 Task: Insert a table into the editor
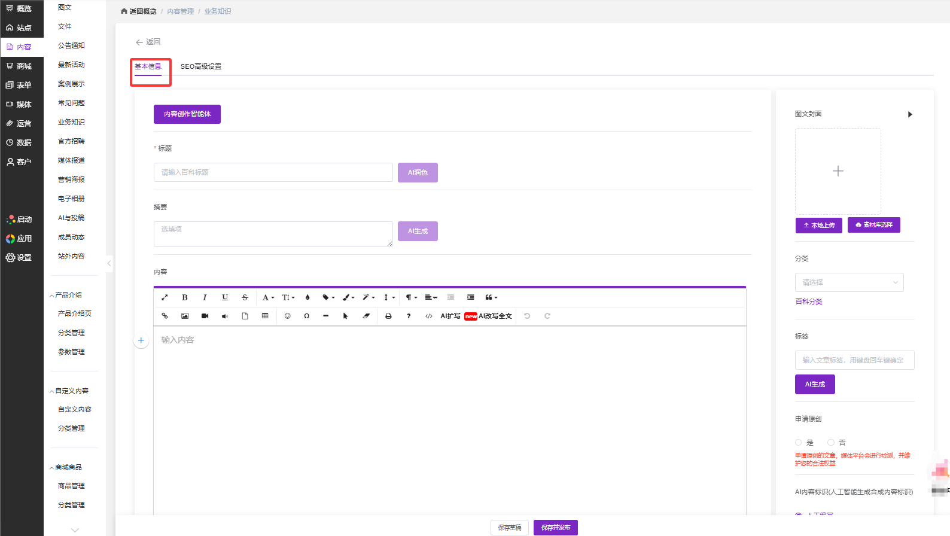coord(265,316)
